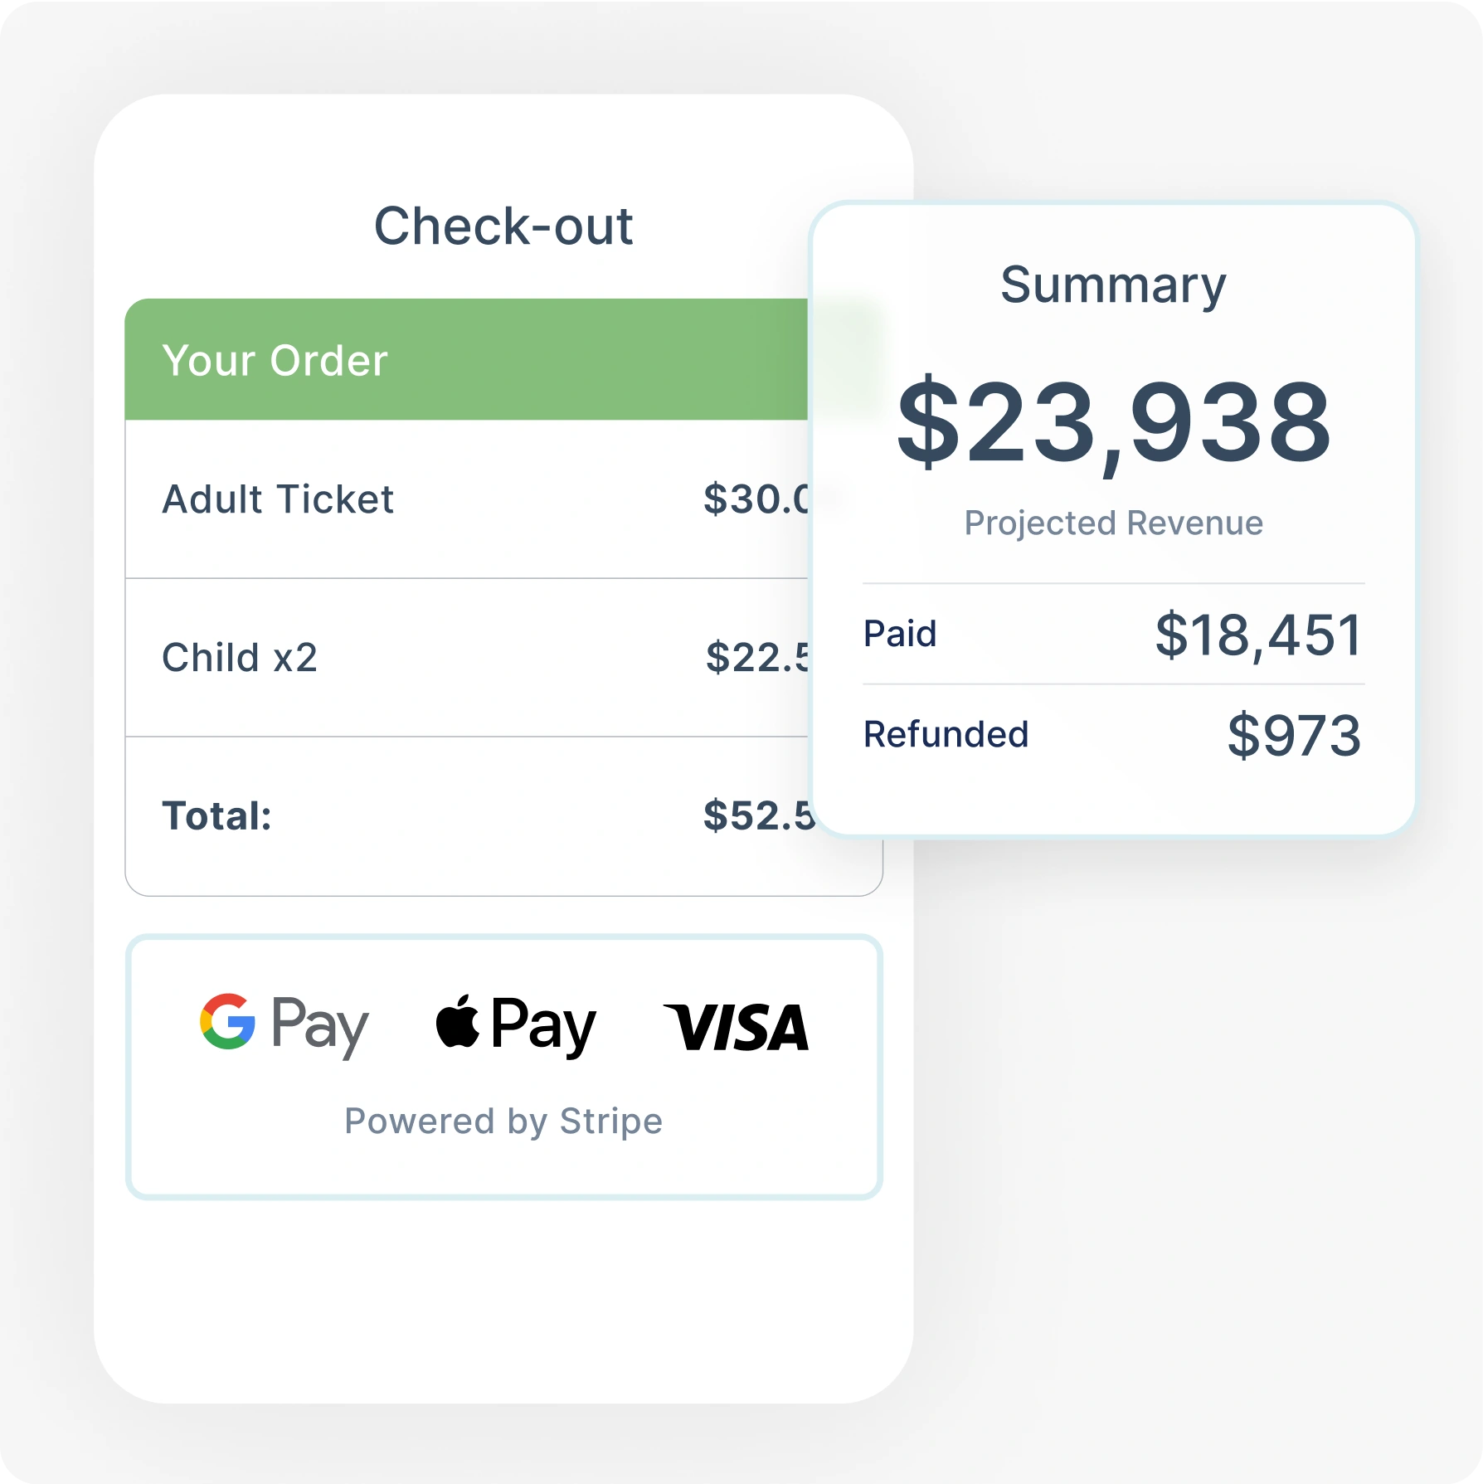Click the Paid label
This screenshot has width=1483, height=1484.
pyautogui.click(x=900, y=634)
